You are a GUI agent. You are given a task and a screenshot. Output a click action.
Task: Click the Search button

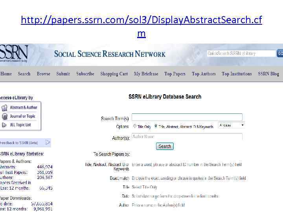point(165,146)
